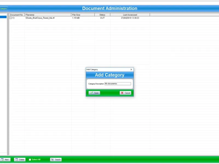The image size is (219, 164).
Task: Click the 1.15 MB file size cell
Action: point(76,18)
